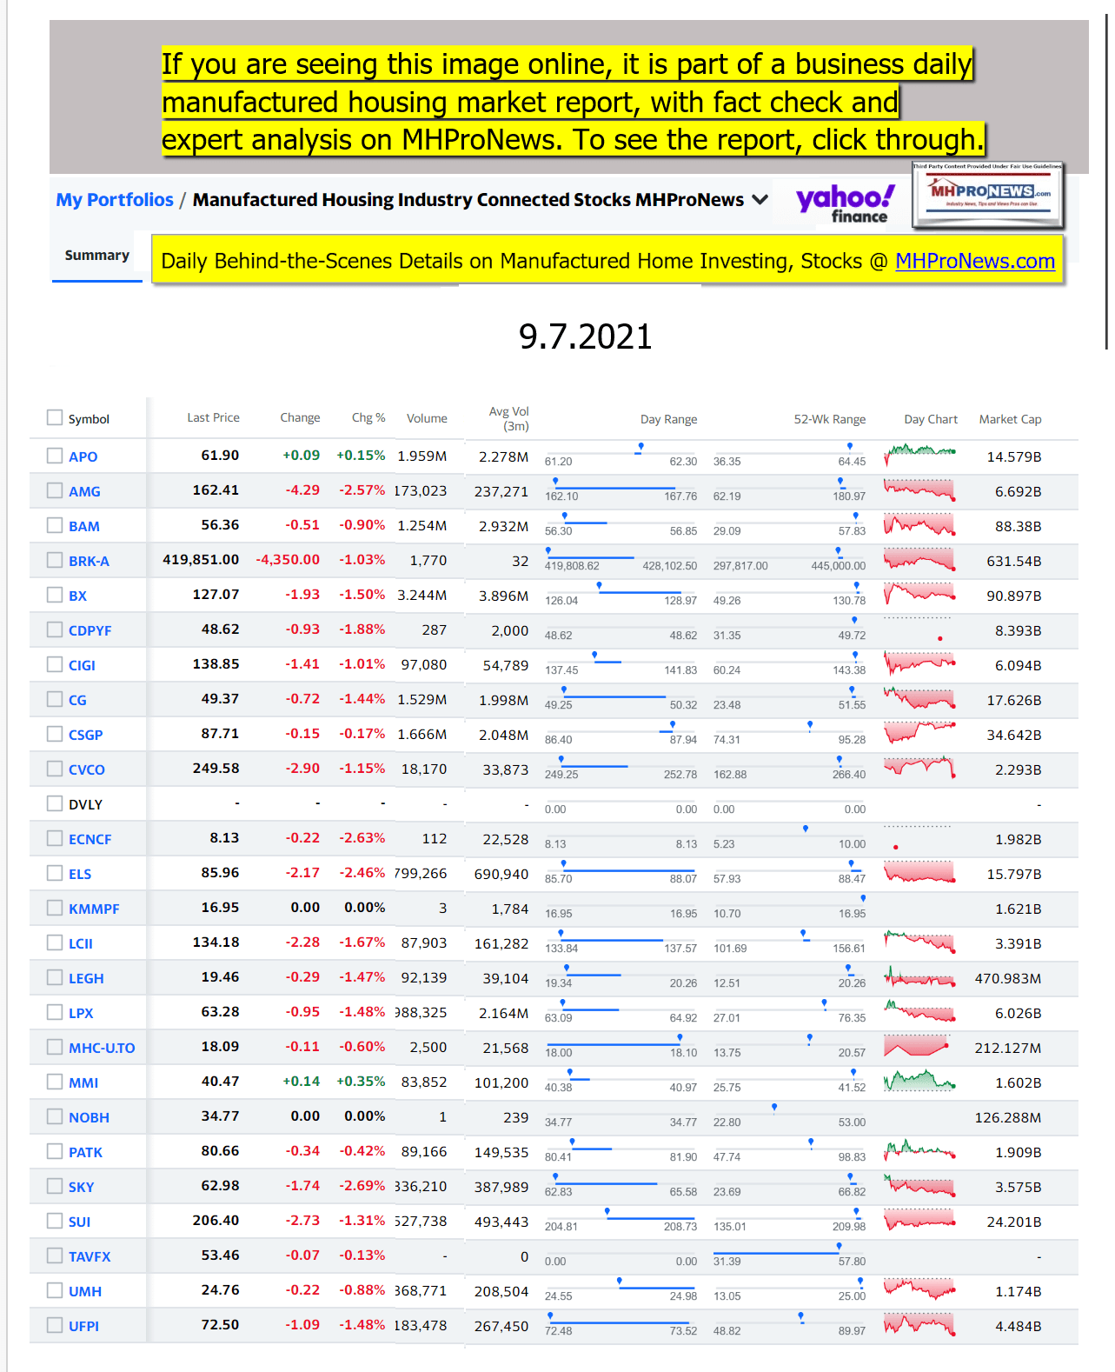The width and height of the screenshot is (1115, 1372).
Task: Check the APO row checkbox
Action: point(55,456)
